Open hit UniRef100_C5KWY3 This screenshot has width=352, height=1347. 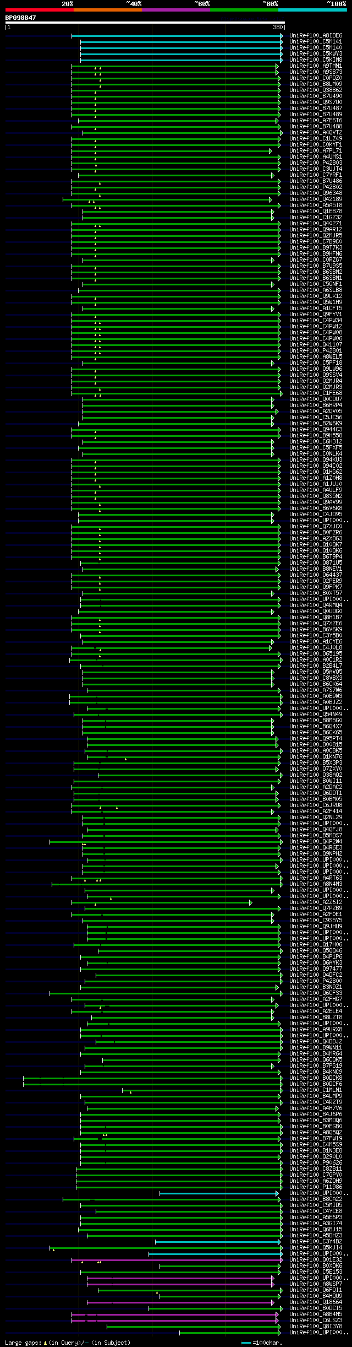(x=316, y=54)
